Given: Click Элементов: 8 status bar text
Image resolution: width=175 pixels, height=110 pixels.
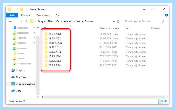Looking at the screenshot, I should pos(17,101).
